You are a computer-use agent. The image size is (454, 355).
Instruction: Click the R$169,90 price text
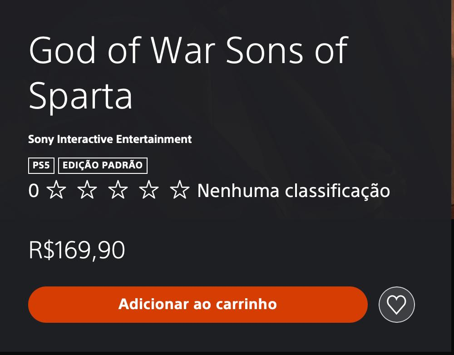click(x=77, y=250)
